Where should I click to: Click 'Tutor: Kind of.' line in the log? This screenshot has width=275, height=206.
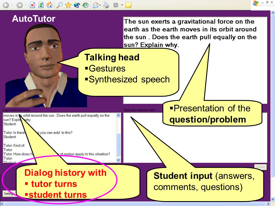[14, 145]
